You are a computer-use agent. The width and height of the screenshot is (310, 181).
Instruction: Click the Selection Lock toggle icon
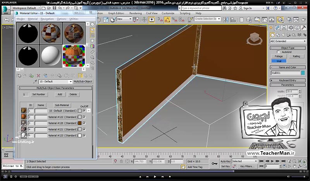pyautogui.click(x=121, y=161)
